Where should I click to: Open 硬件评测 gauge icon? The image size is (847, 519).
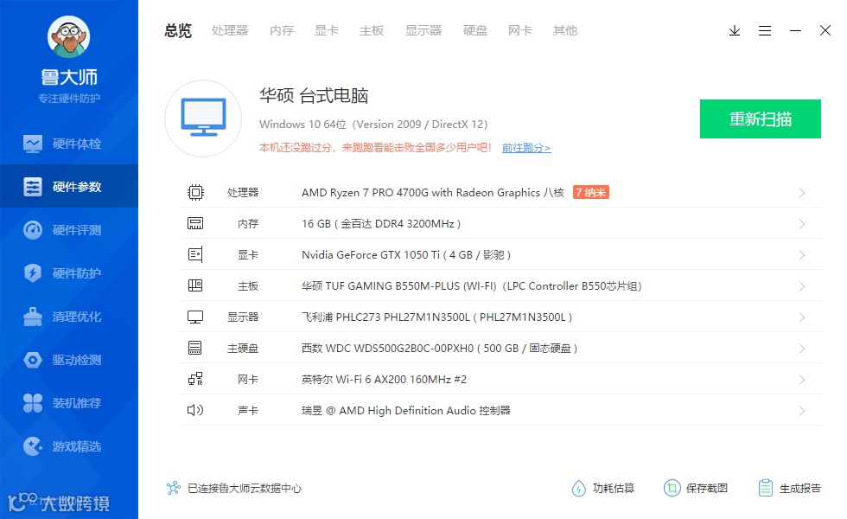33,230
